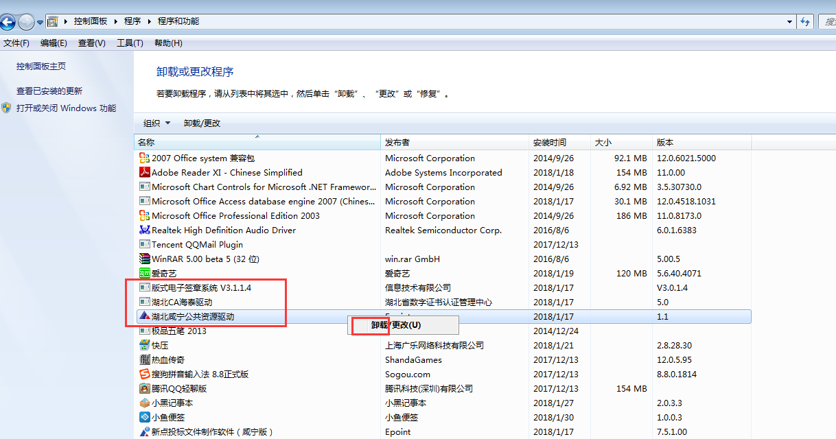836x439 pixels.
Task: Click the 版式电子签章系统 row icon
Action: click(144, 287)
